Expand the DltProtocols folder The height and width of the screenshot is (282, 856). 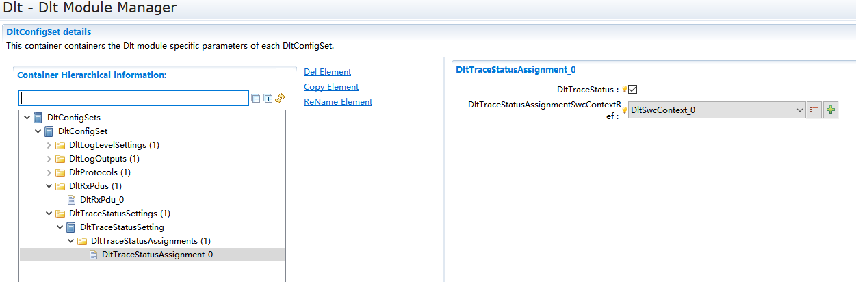pyautogui.click(x=49, y=172)
